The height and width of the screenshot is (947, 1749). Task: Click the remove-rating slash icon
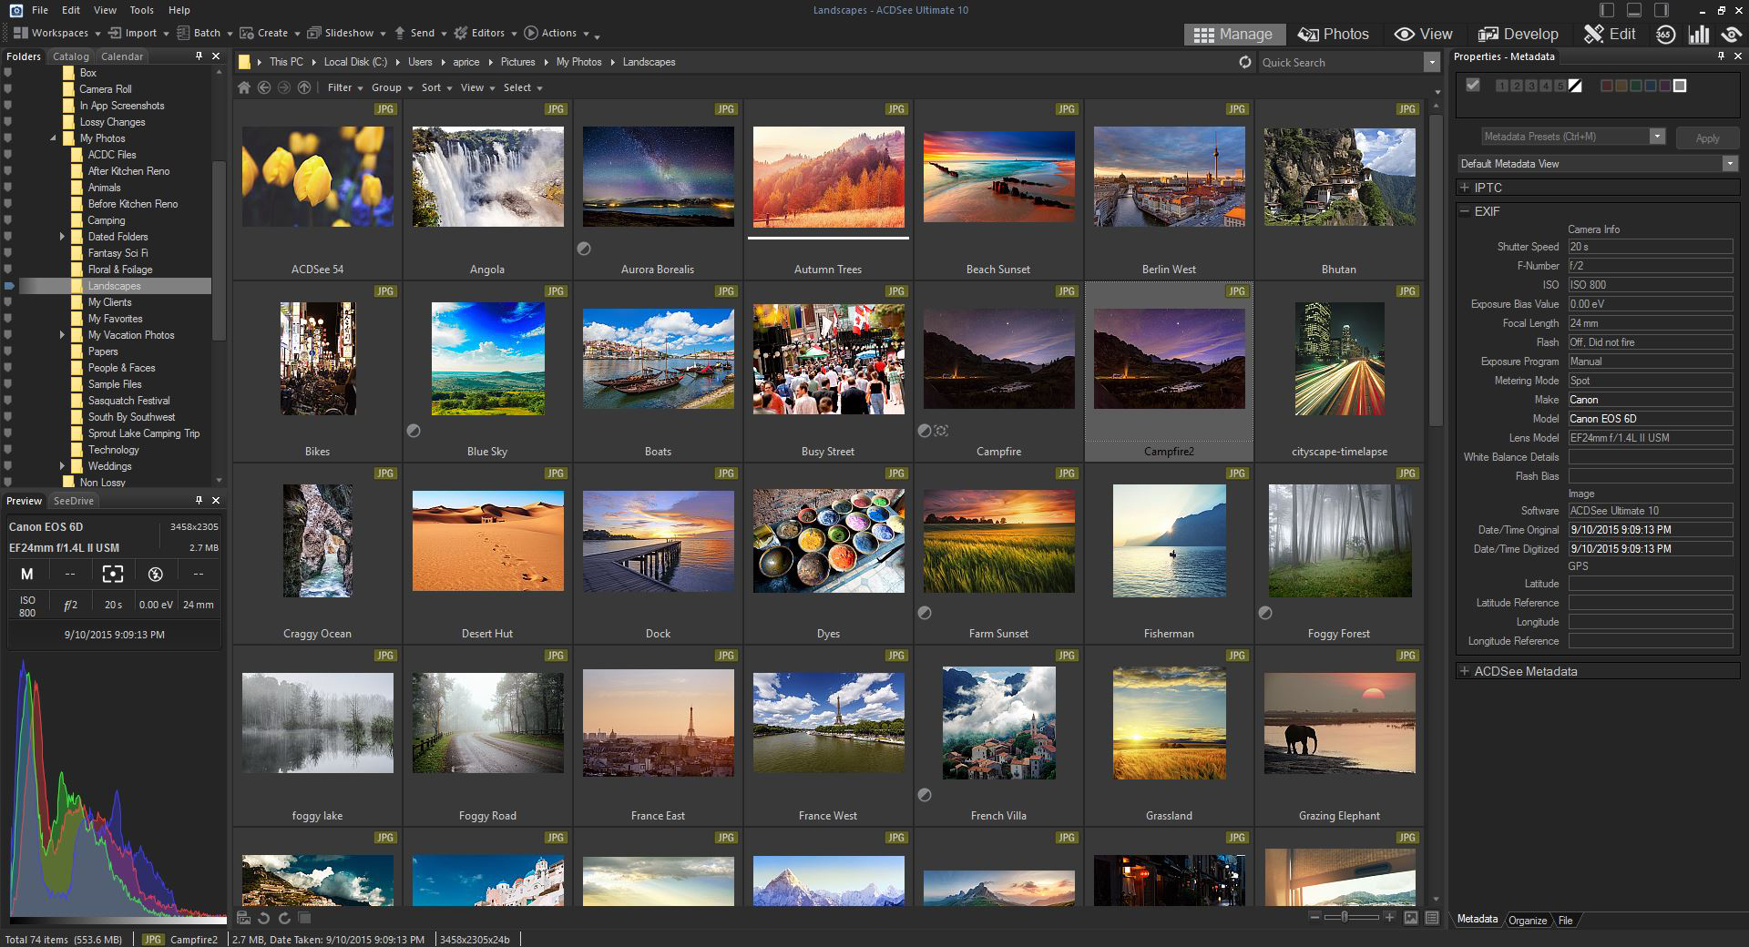click(x=1575, y=86)
